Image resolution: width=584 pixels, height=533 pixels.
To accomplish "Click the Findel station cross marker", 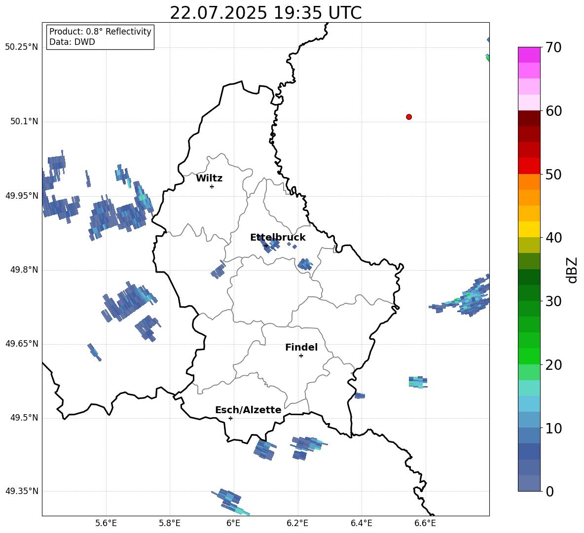I will 301,356.
